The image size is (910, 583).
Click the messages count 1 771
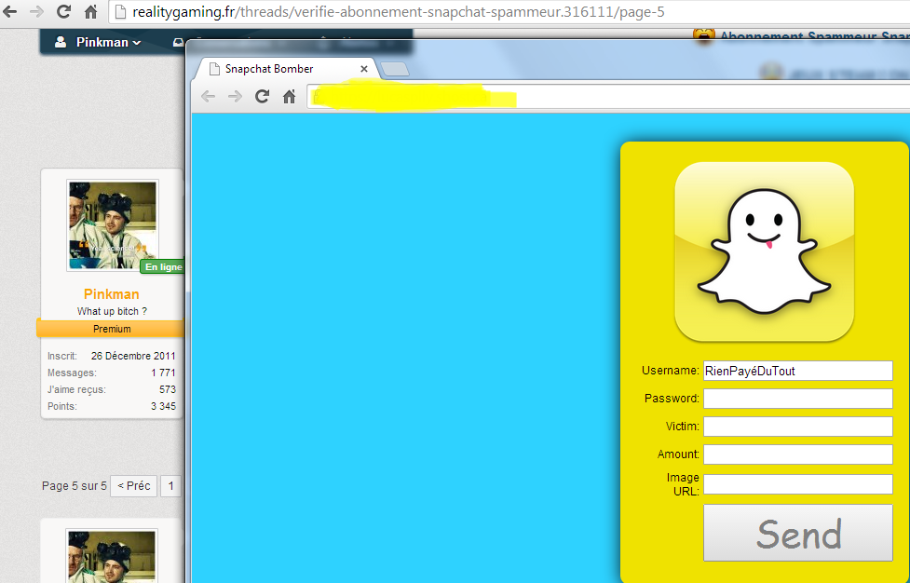(x=163, y=373)
